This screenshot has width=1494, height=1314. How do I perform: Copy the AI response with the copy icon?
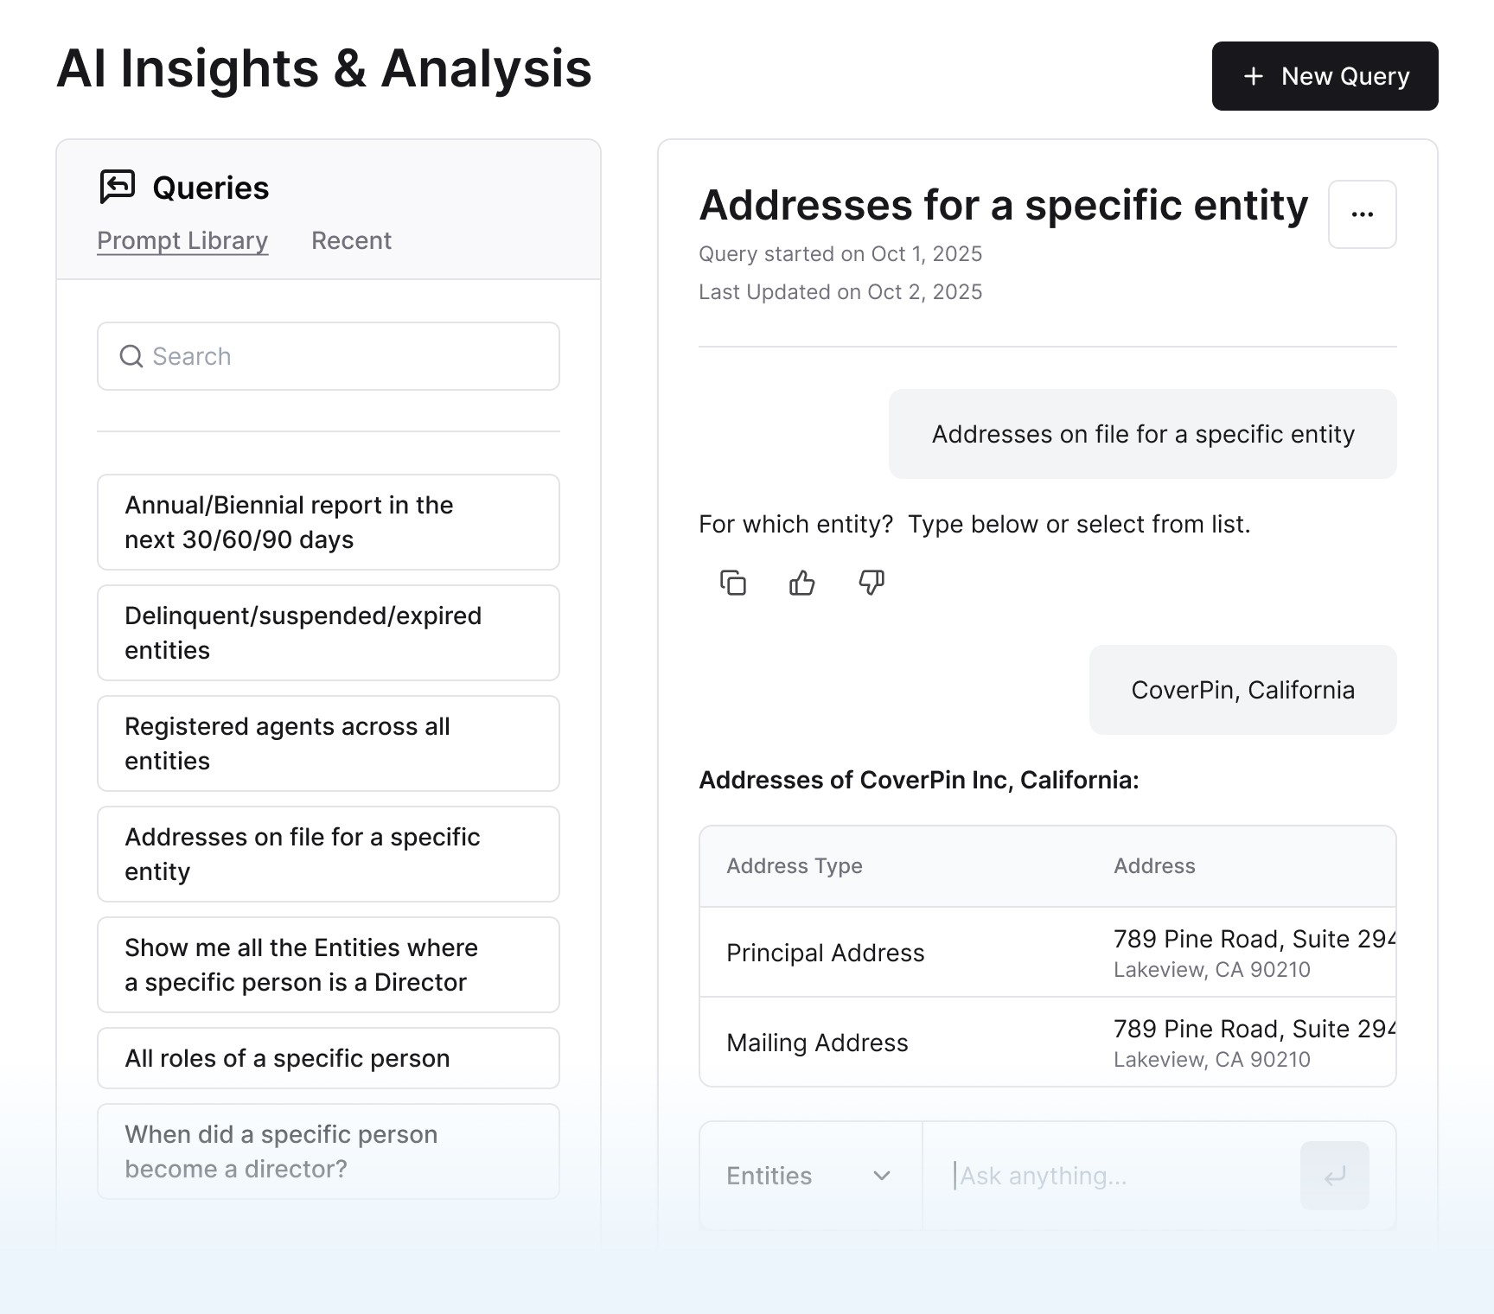pyautogui.click(x=733, y=583)
